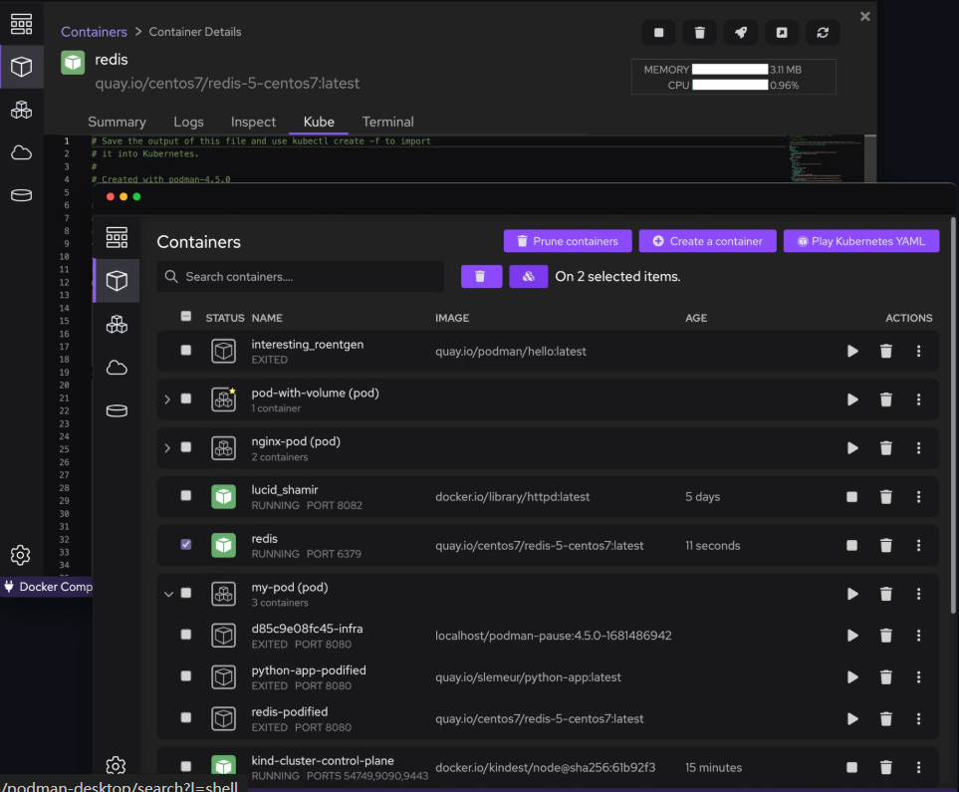Switch to Inspect tab
Viewport: 959px width, 792px height.
pos(253,122)
